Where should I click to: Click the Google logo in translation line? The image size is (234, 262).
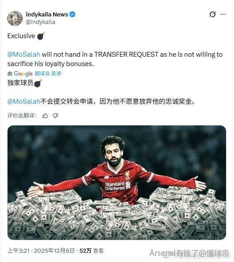click(23, 74)
